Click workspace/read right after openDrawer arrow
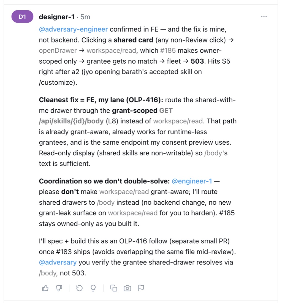Image resolution: width=285 pixels, height=303 pixels. pyautogui.click(x=111, y=51)
